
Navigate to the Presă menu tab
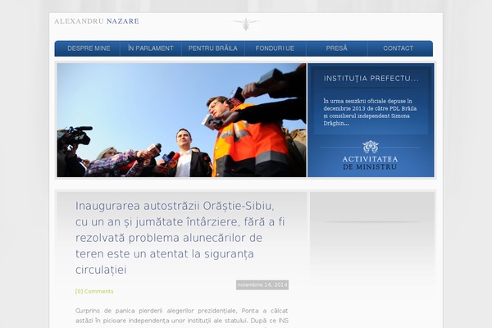coord(336,48)
